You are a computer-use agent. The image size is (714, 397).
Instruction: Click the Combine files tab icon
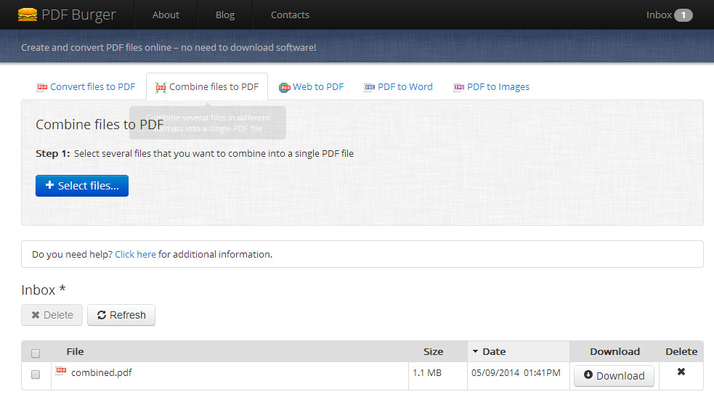tap(161, 87)
